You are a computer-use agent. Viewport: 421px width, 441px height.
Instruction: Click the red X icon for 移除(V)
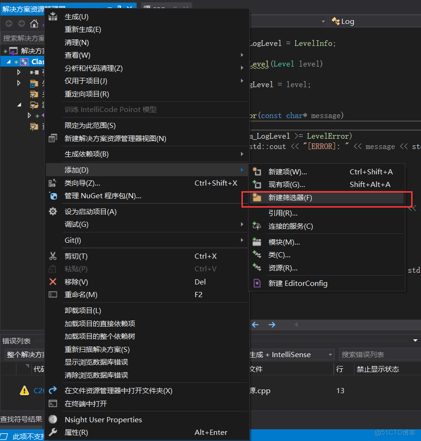pos(53,282)
